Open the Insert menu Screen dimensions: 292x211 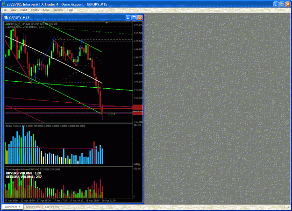[24, 10]
